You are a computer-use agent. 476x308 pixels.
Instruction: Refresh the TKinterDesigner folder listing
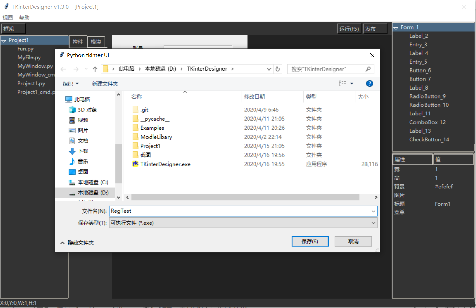pos(278,69)
